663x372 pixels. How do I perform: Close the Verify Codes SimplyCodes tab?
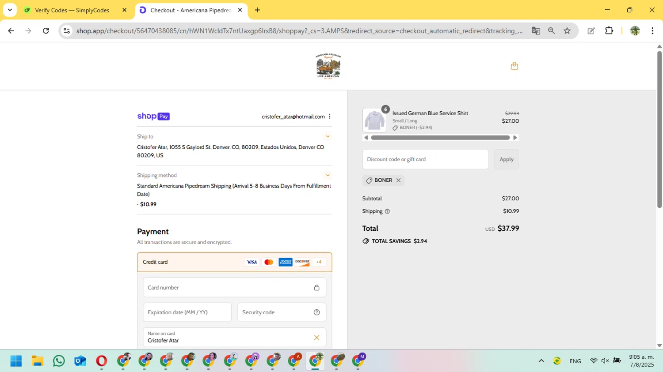[x=124, y=10]
